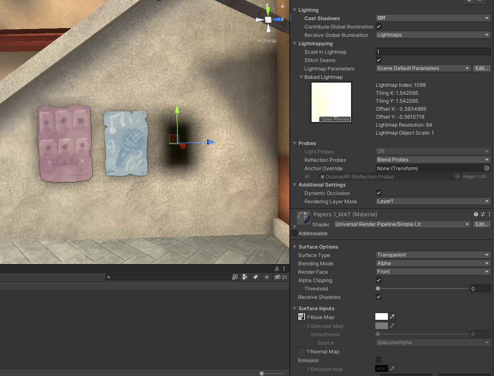The width and height of the screenshot is (494, 376).
Task: Click the white Base Map color swatch
Action: pyautogui.click(x=381, y=316)
